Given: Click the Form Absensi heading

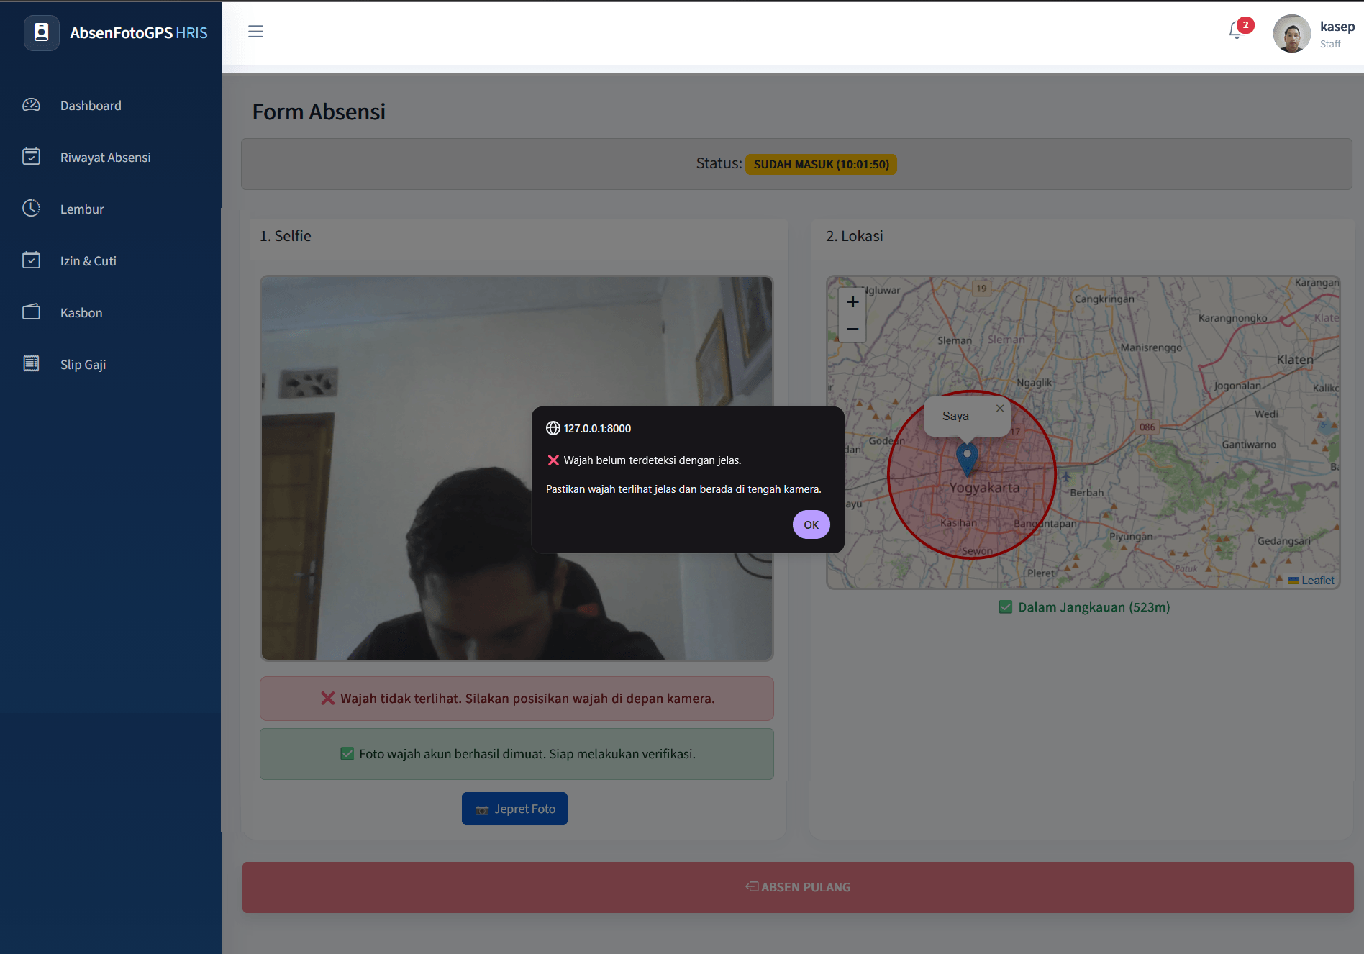Looking at the screenshot, I should [x=319, y=112].
